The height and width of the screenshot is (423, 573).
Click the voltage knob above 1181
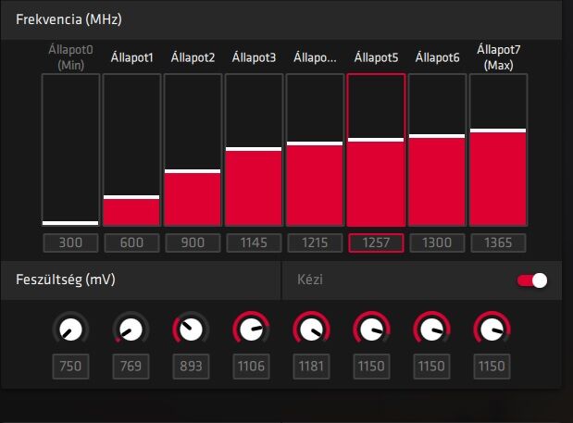[x=311, y=328]
